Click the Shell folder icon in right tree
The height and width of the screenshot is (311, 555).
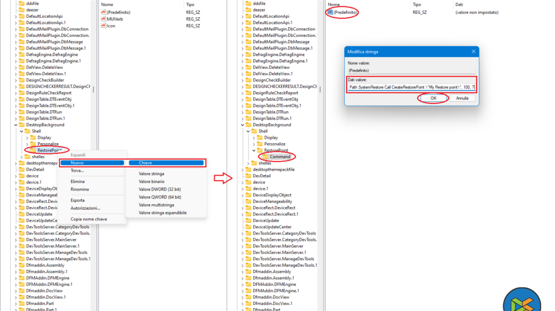(x=254, y=131)
